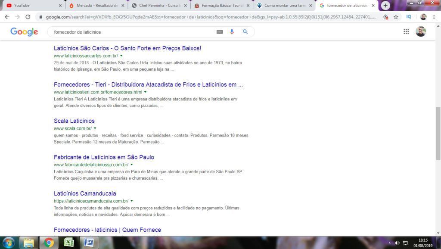Open Google account avatar on page
This screenshot has width=441, height=249.
421,31
